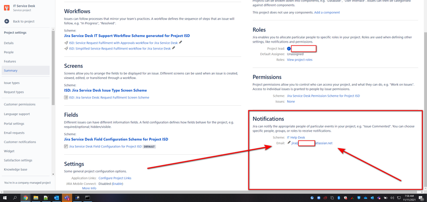Edit the Simplified Service Request Fulfilment workflow pencil

click(174, 48)
